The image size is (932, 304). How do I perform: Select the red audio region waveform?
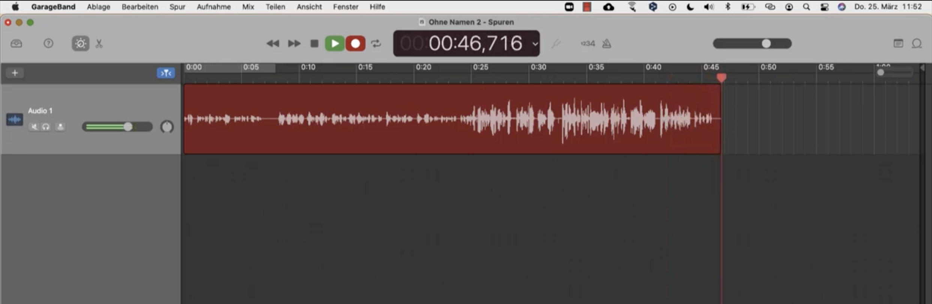pos(452,119)
